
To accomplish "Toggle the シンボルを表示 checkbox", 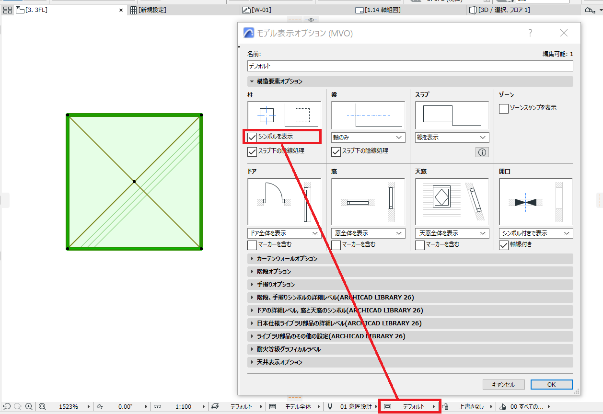I will 252,137.
